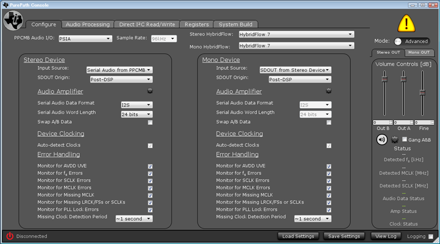Viewport: 440px width, 244px height.
Task: Click the Texas Instruments logo icon
Action: (13, 20)
